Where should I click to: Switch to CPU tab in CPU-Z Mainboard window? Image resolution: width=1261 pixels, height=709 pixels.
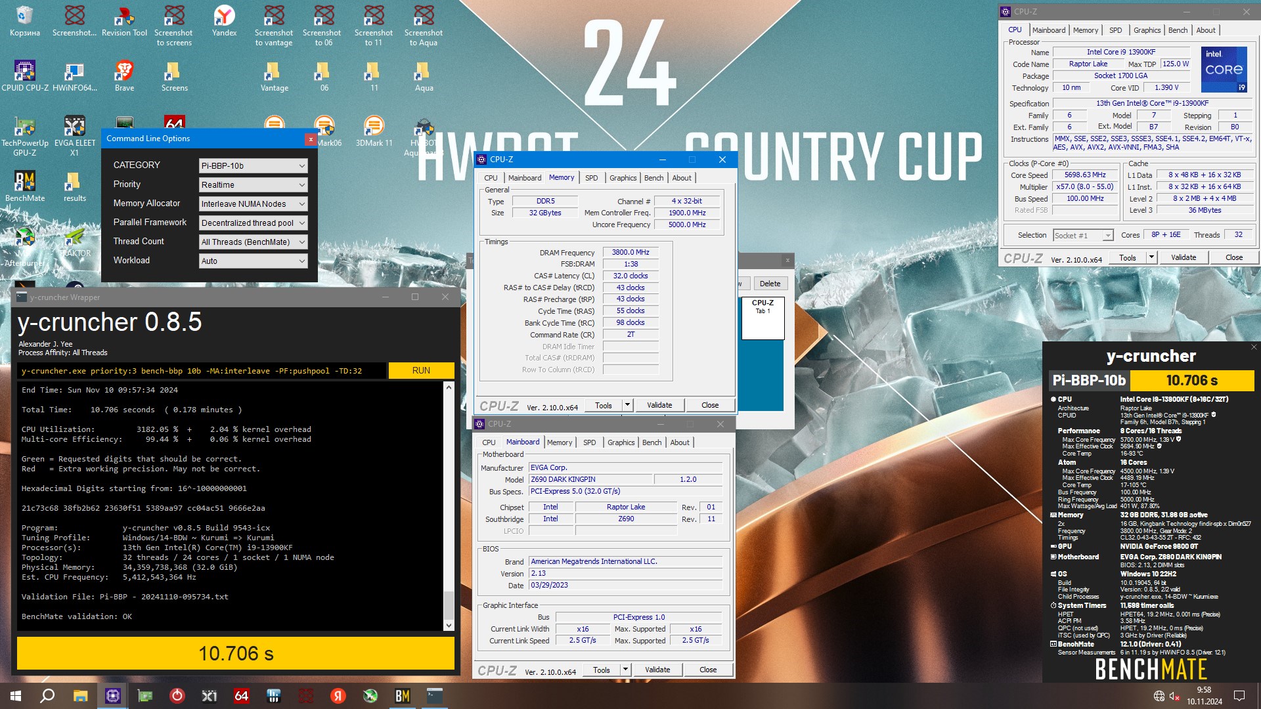pos(489,442)
